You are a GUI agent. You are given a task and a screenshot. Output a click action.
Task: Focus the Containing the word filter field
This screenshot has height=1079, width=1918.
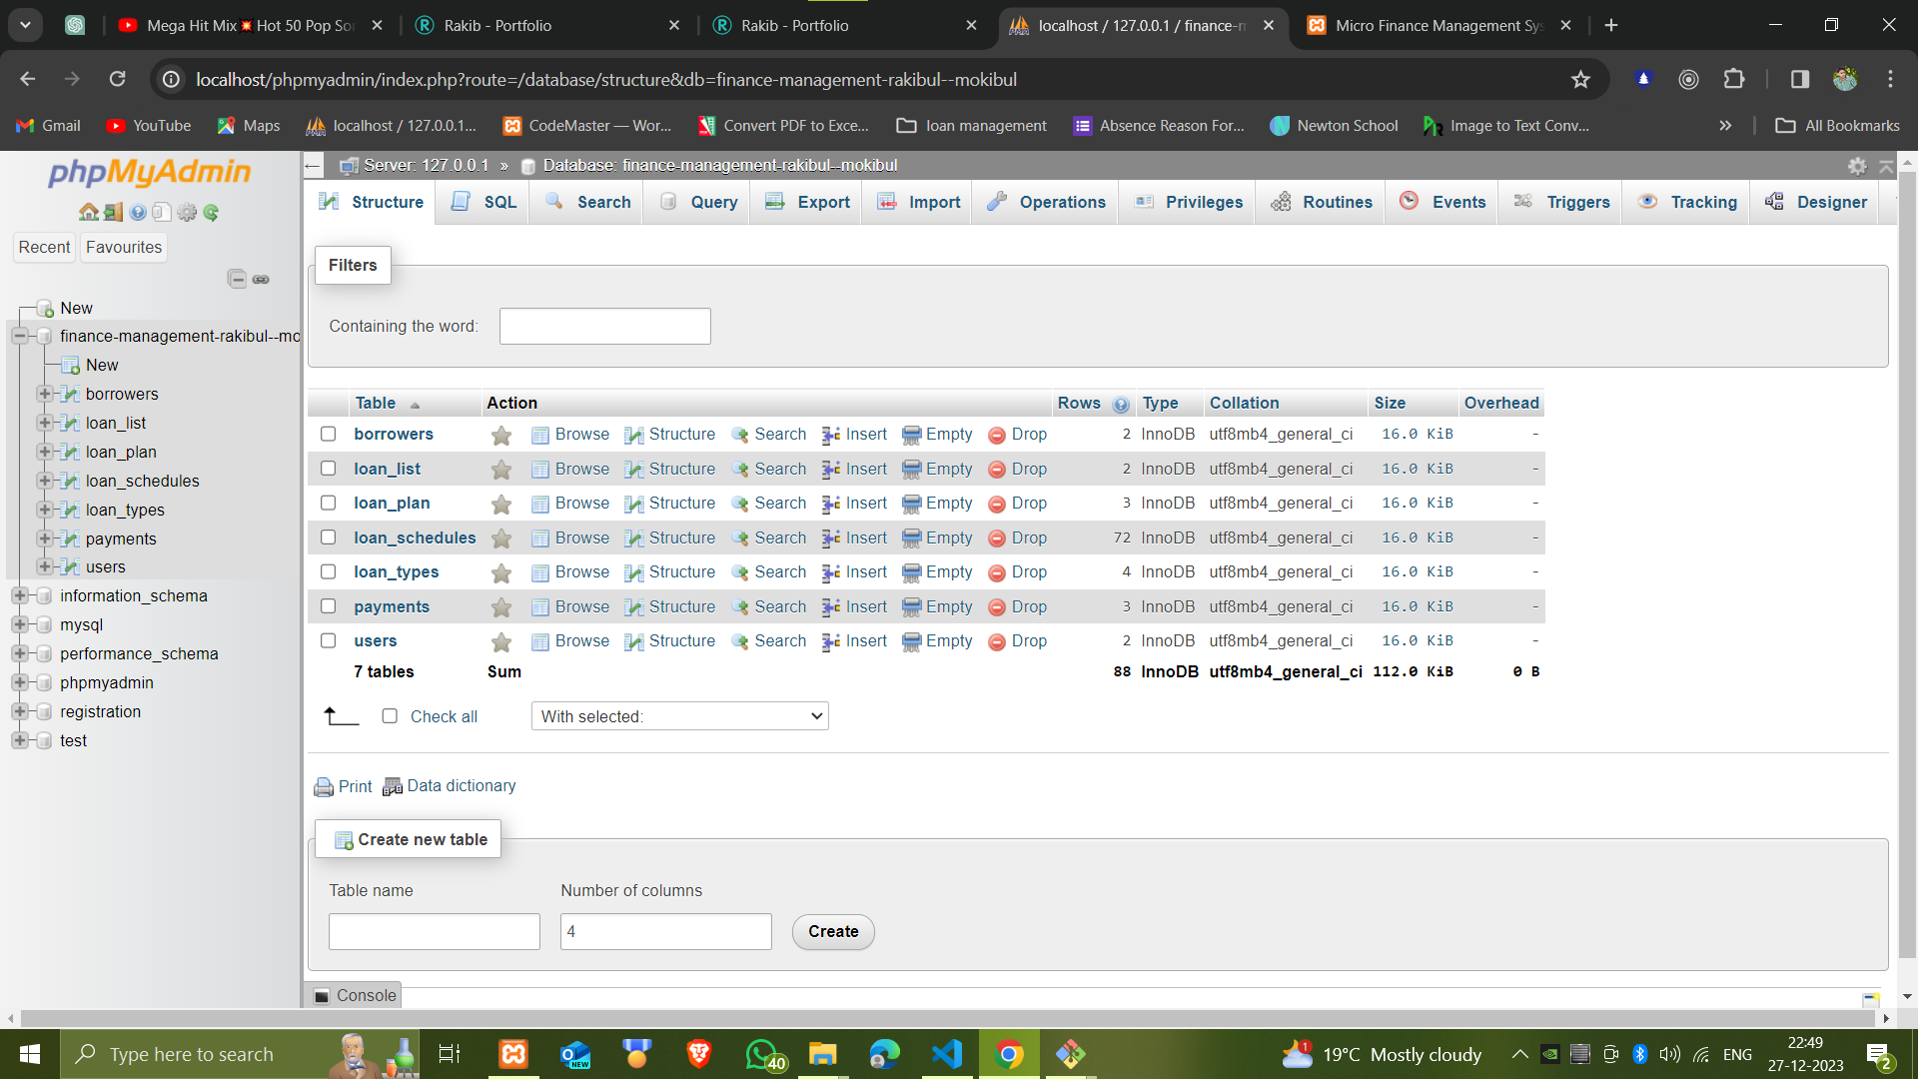(605, 327)
